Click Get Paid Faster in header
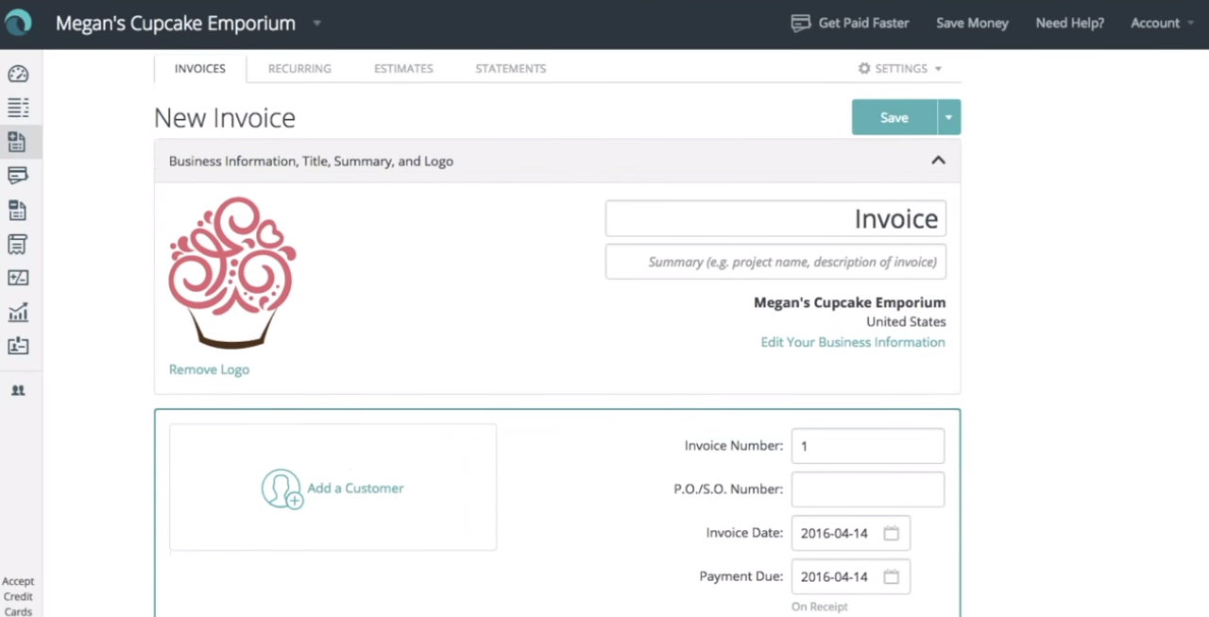Image resolution: width=1209 pixels, height=617 pixels. point(864,23)
